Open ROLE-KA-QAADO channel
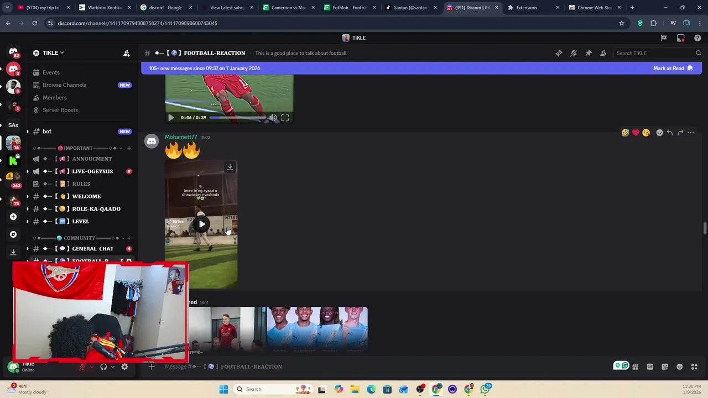Screen dimensions: 708x398 (82, 209)
